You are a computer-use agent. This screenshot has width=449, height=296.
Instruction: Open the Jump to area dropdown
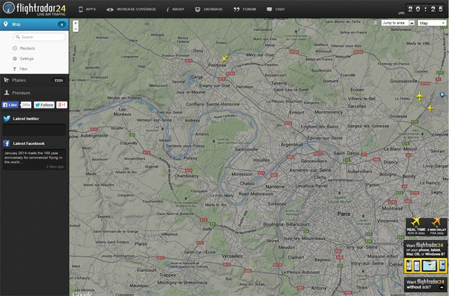398,23
